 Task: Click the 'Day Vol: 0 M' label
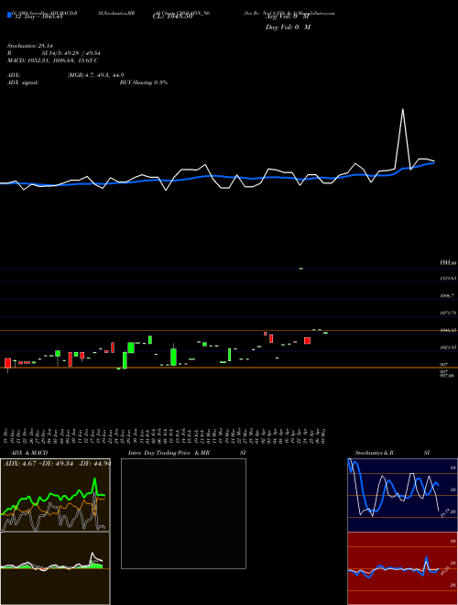pyautogui.click(x=288, y=27)
